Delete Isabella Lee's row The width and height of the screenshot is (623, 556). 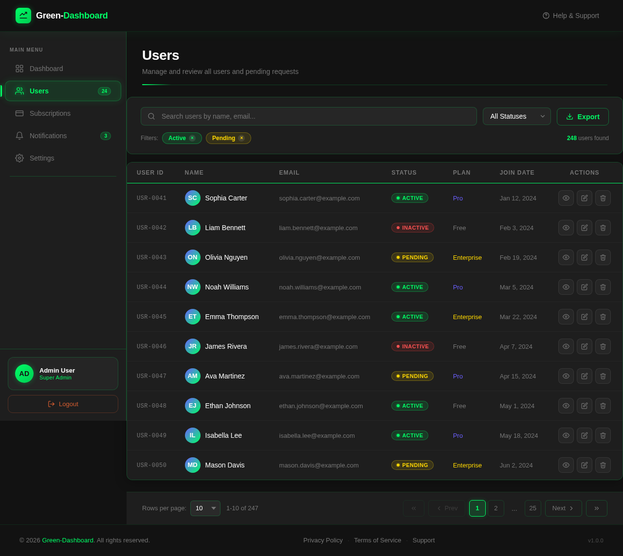click(603, 435)
